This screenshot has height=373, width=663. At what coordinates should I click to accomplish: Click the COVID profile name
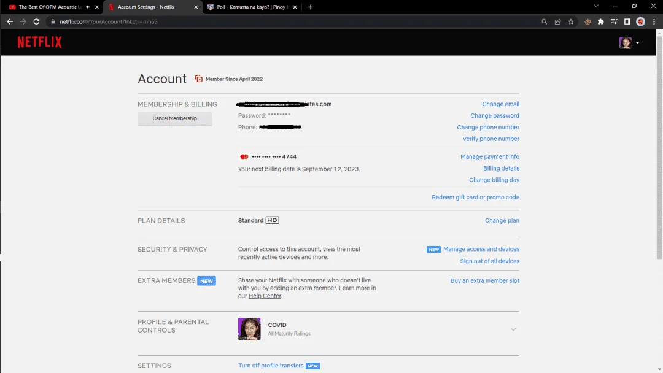[x=277, y=325]
